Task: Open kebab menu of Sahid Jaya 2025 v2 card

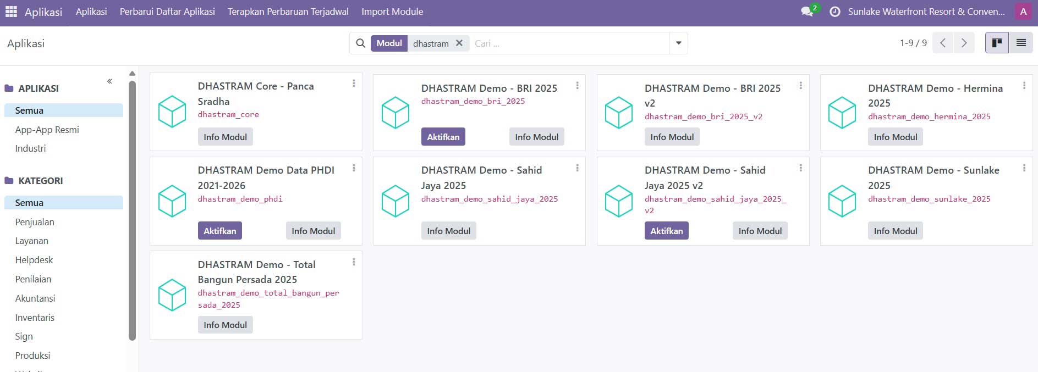Action: point(800,168)
